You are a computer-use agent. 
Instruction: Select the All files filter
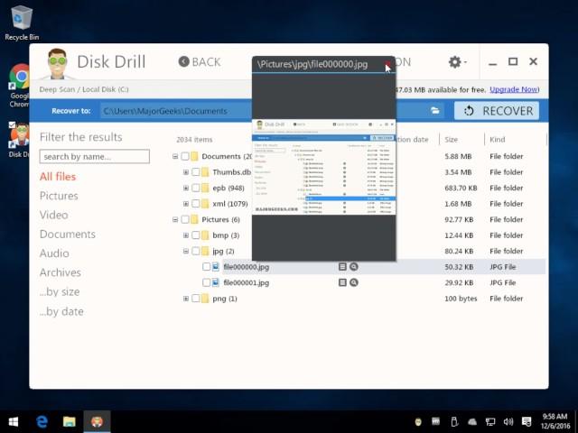(x=58, y=177)
